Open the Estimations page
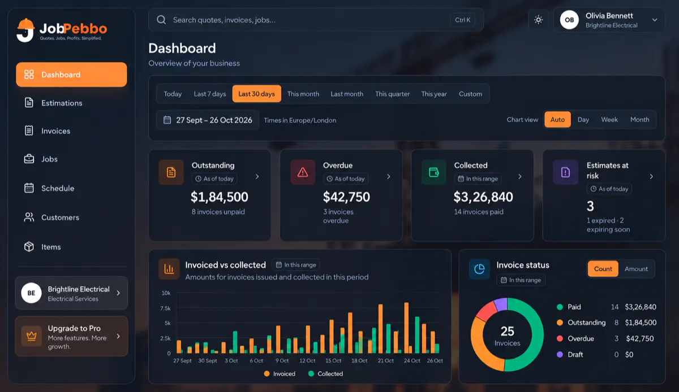The width and height of the screenshot is (679, 392). 71,103
